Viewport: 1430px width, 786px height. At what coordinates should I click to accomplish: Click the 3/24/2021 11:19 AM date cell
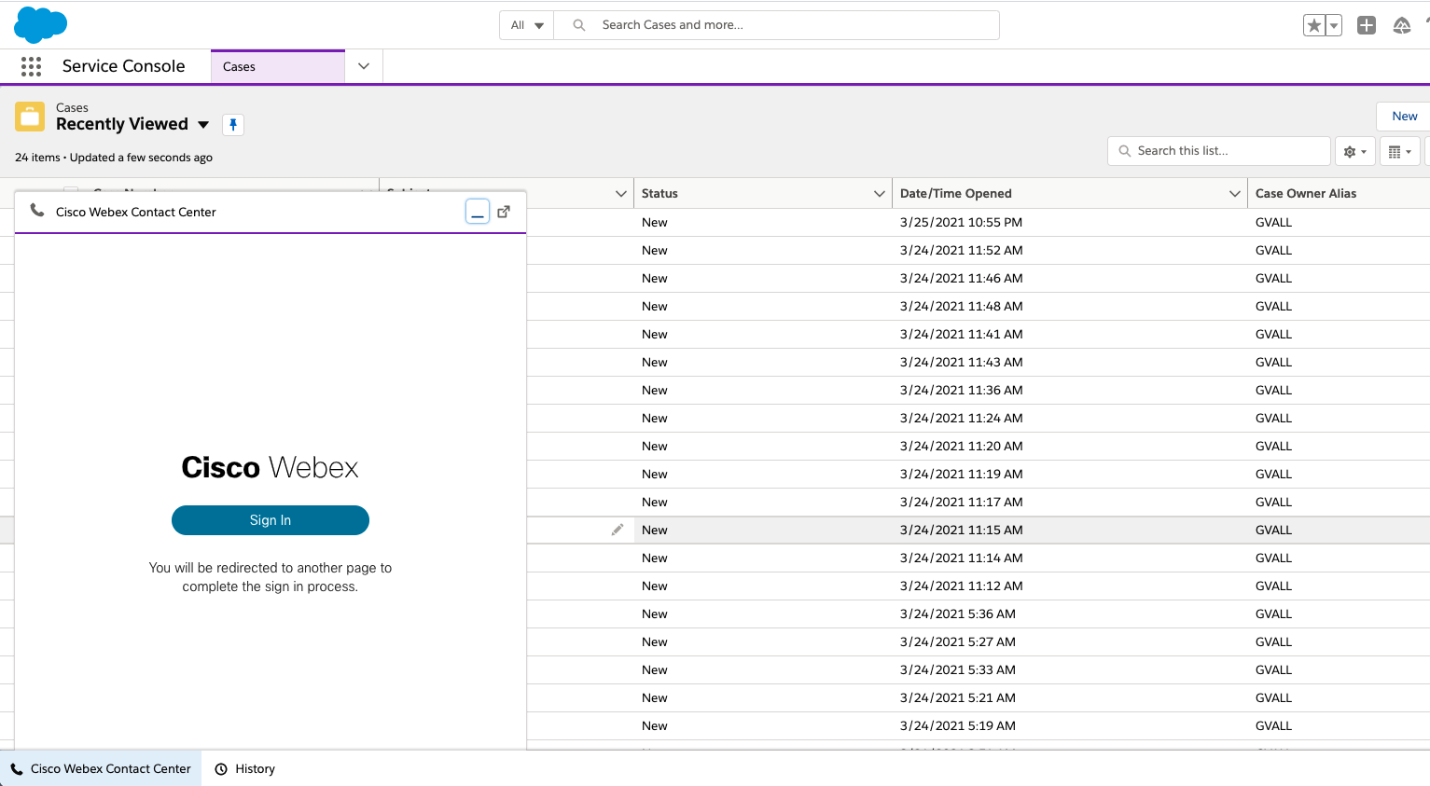tap(961, 475)
